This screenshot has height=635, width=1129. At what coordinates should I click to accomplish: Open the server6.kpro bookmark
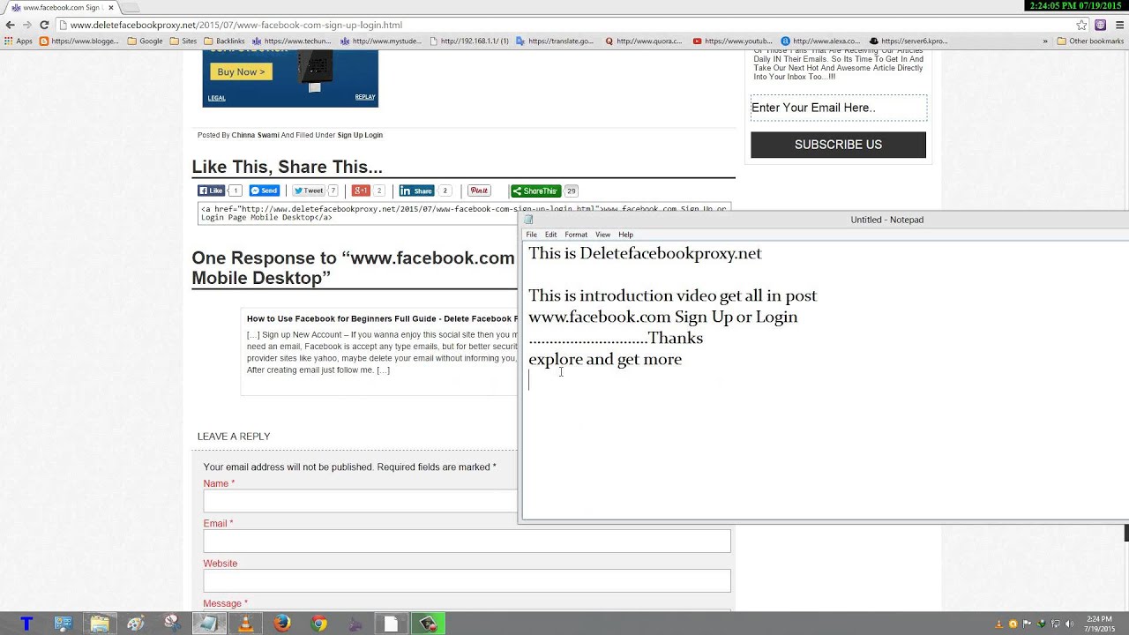tap(909, 41)
